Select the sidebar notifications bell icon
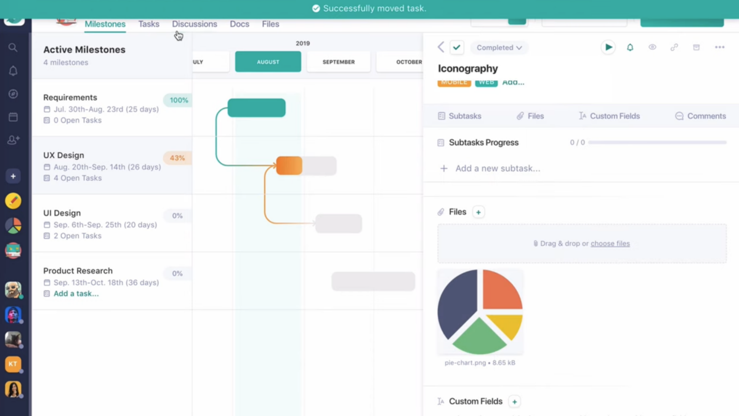Screen dimensions: 739x416 pos(13,71)
